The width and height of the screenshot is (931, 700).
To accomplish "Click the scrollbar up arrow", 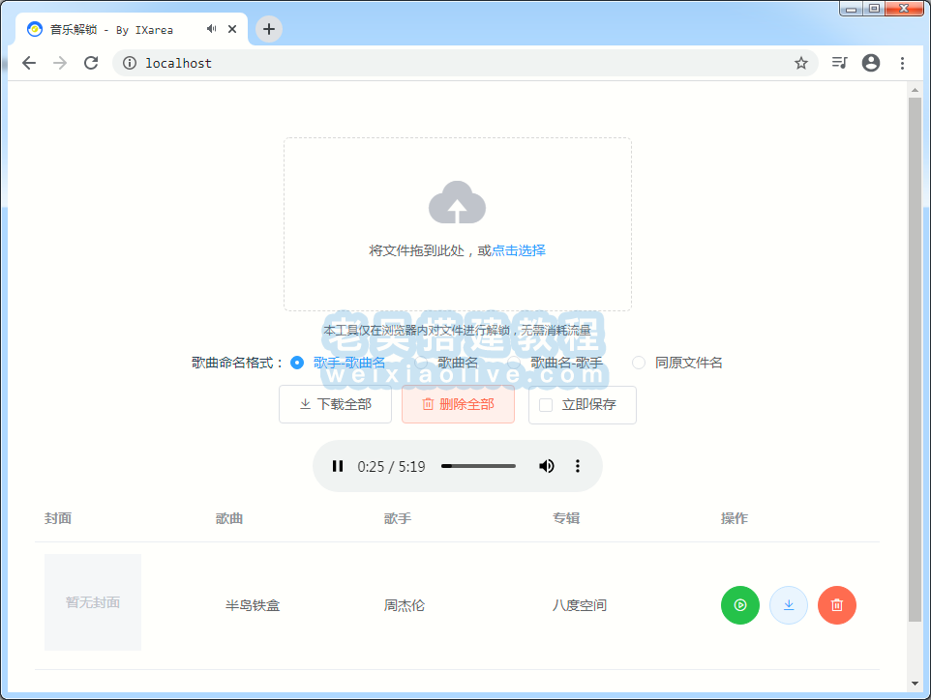I will coord(915,90).
